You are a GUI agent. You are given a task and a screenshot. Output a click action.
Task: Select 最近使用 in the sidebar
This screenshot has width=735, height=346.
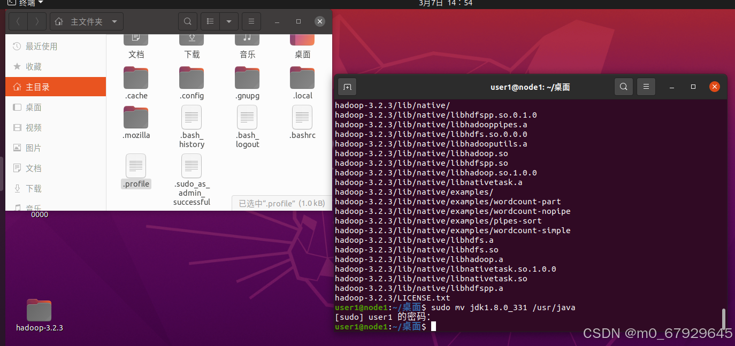[x=56, y=47]
